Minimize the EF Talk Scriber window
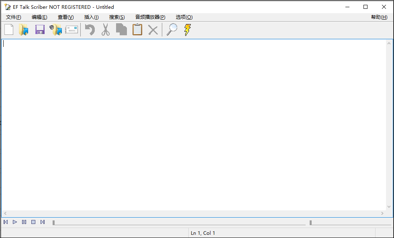Image resolution: width=394 pixels, height=238 pixels. [x=347, y=7]
